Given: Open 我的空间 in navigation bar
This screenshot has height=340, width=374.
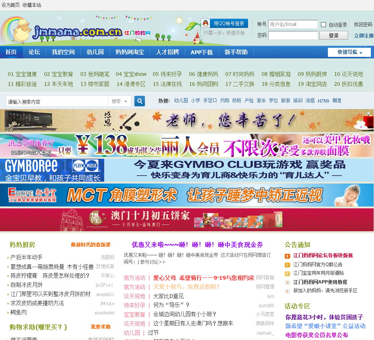Looking at the screenshot, I should (63, 52).
